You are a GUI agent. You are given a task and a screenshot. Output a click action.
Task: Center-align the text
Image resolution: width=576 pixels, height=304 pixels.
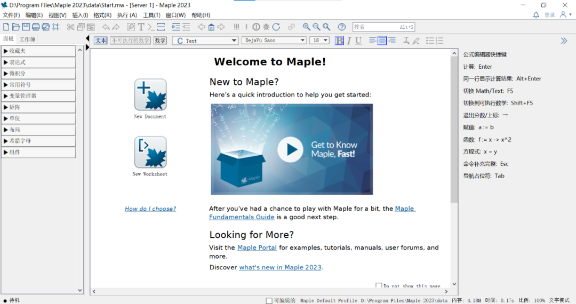[x=382, y=41]
